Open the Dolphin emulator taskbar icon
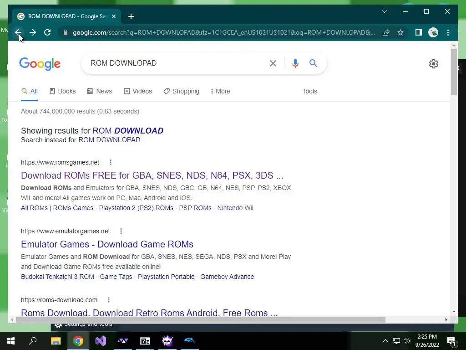466x350 pixels. click(x=190, y=341)
